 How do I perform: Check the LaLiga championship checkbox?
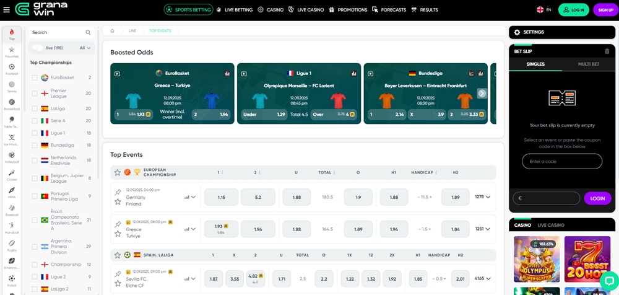(35, 108)
